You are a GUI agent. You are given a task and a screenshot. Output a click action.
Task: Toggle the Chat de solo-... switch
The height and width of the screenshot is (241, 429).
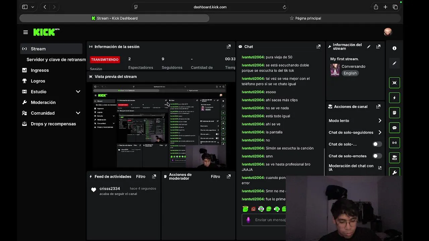point(377,144)
